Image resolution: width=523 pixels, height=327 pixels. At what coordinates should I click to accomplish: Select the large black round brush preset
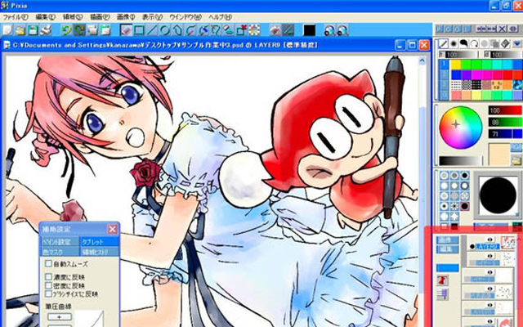click(x=465, y=206)
